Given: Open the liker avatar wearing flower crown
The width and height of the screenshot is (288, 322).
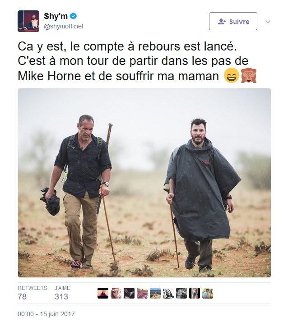Looking at the screenshot, I should click(x=116, y=293).
